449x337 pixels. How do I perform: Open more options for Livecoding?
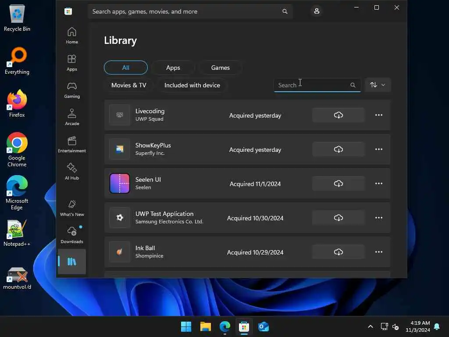click(378, 115)
